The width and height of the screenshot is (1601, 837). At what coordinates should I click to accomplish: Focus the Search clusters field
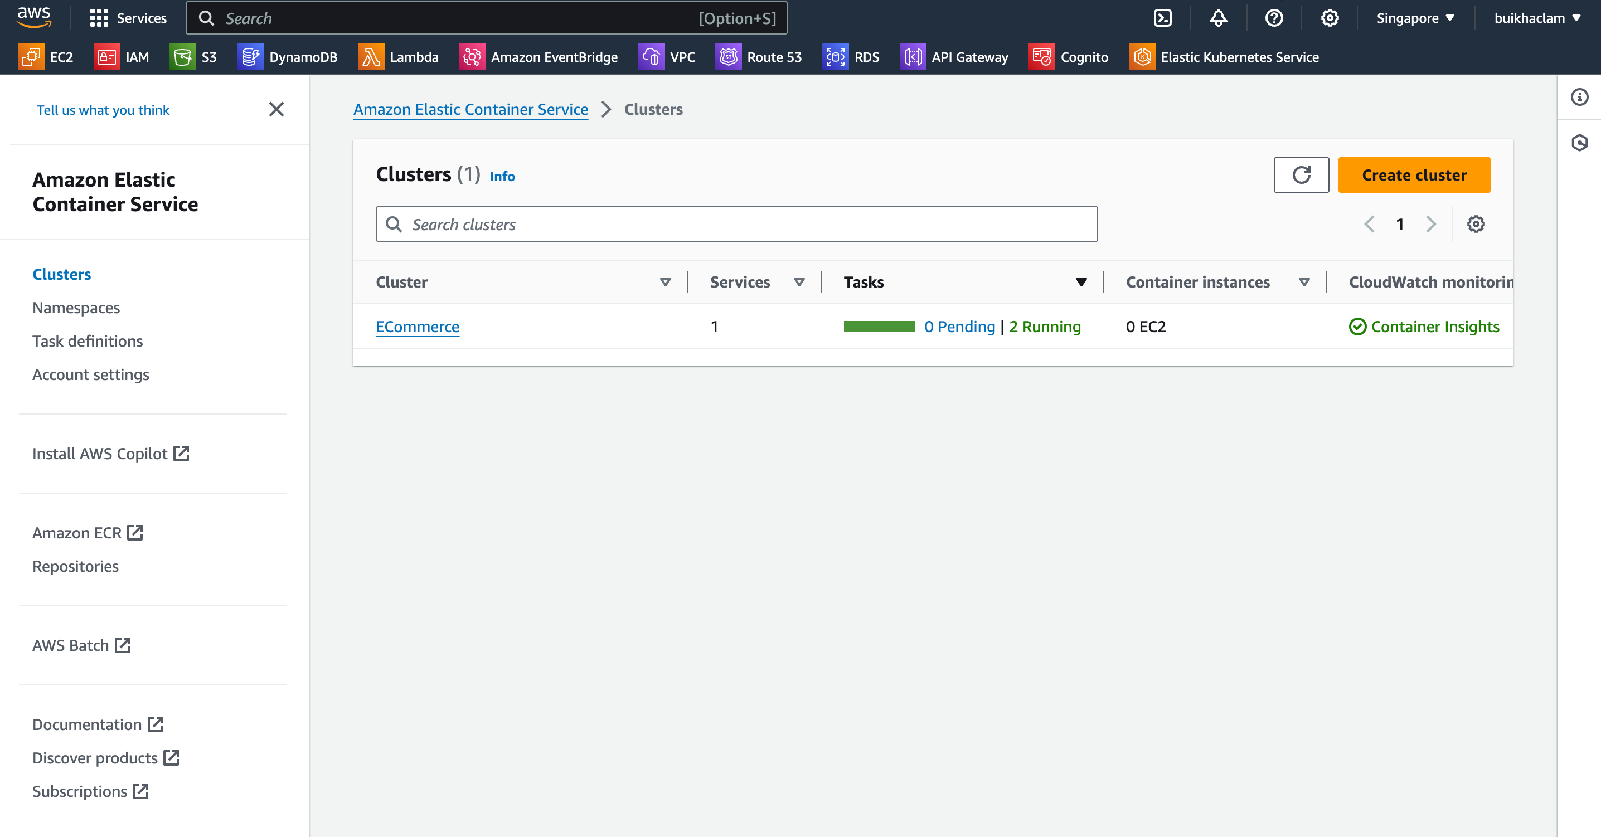point(736,225)
